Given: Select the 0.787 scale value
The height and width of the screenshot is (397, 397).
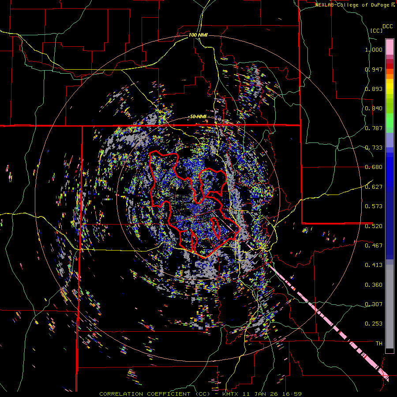Looking at the screenshot, I should 374,128.
